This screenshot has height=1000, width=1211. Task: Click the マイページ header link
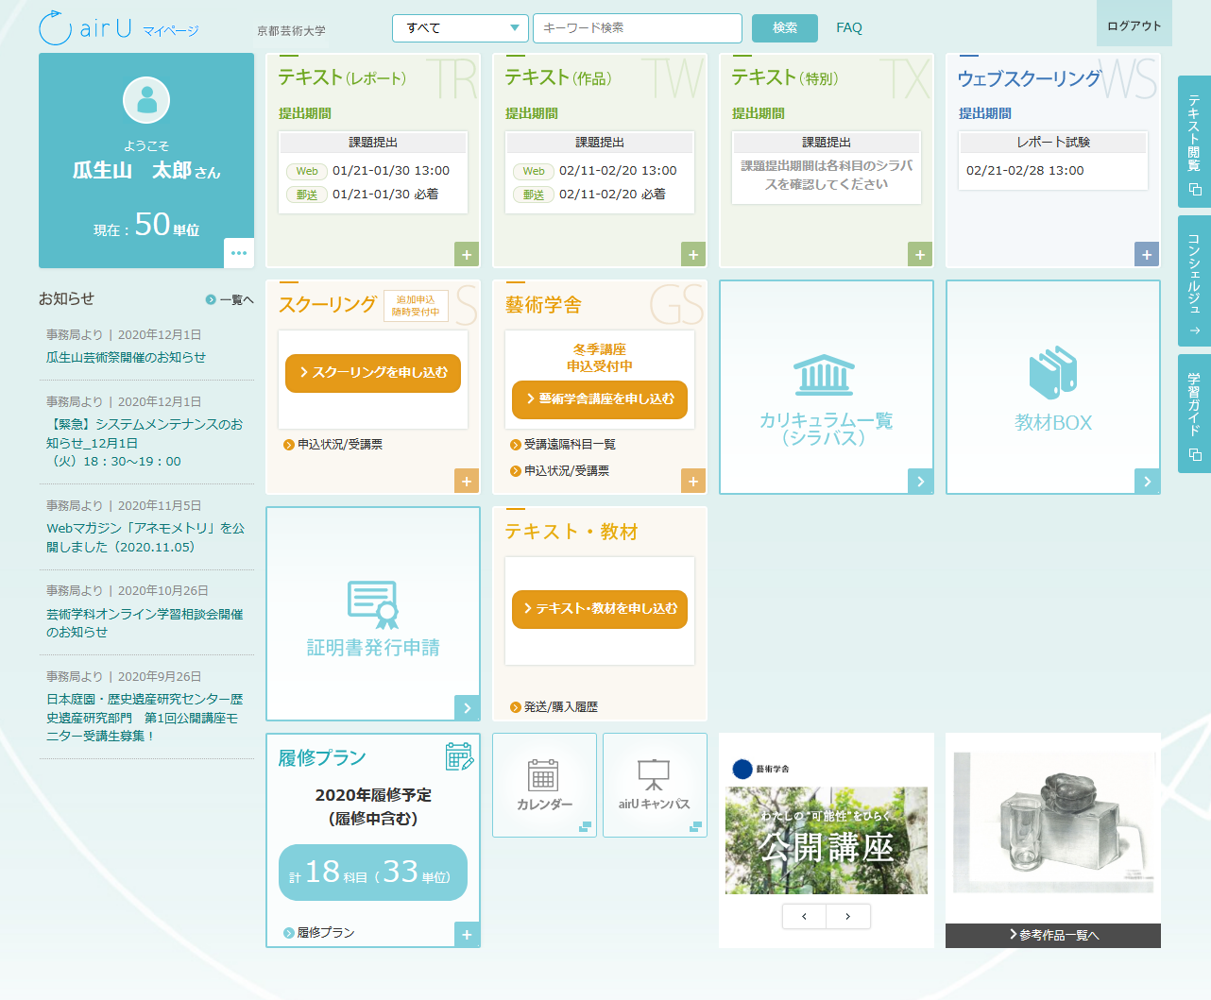[x=171, y=31]
